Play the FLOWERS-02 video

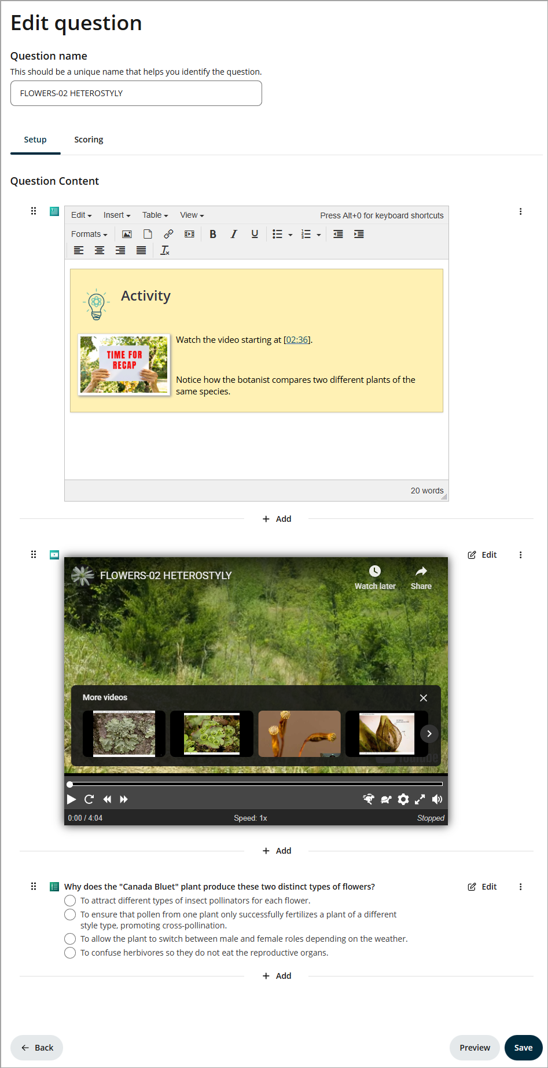coord(71,799)
